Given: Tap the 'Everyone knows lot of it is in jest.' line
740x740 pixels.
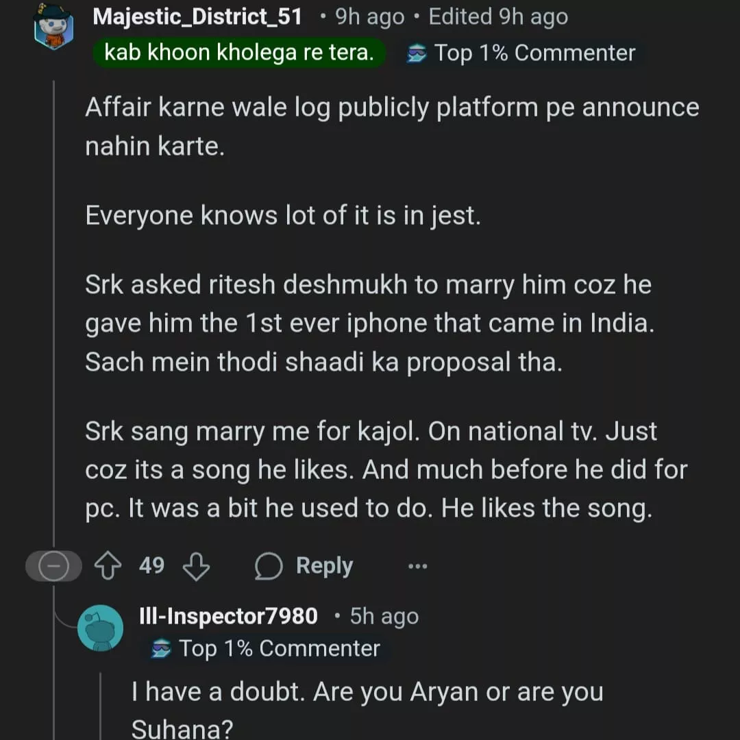Looking at the screenshot, I should (x=283, y=216).
